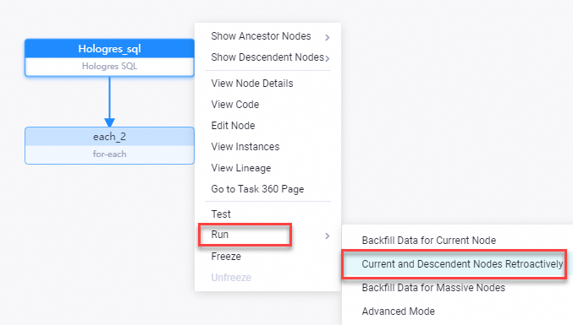This screenshot has width=573, height=325.
Task: Freeze the selected node
Action: (x=226, y=256)
